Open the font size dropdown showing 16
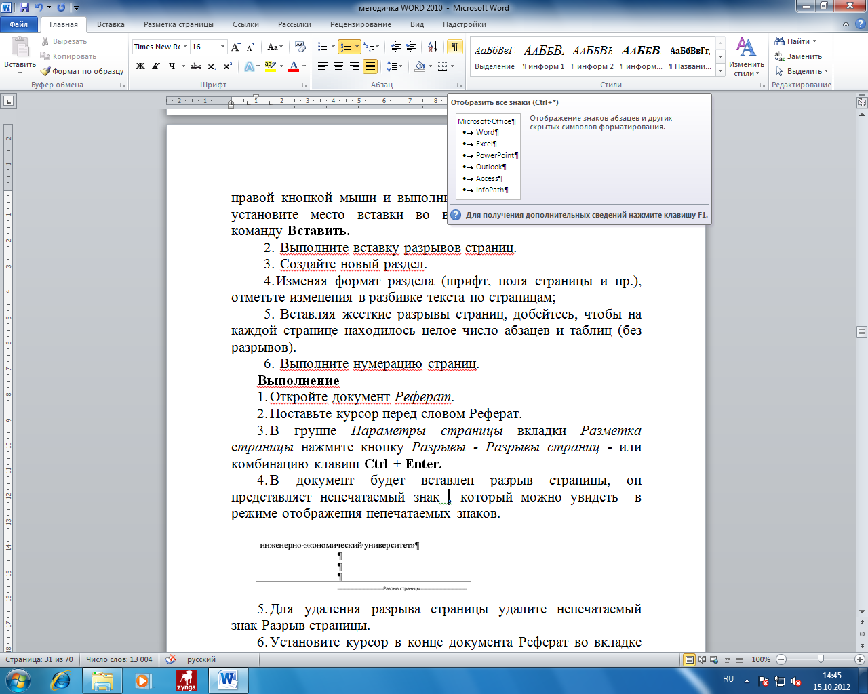This screenshot has height=694, width=868. tap(222, 47)
